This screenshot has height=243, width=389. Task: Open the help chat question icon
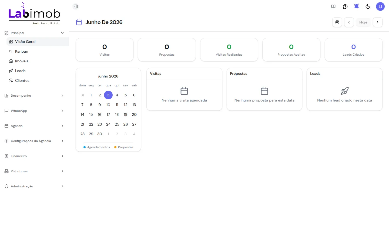click(x=345, y=6)
